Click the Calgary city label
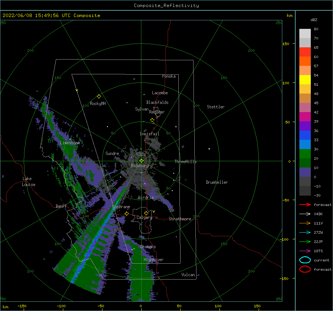 coord(144,217)
